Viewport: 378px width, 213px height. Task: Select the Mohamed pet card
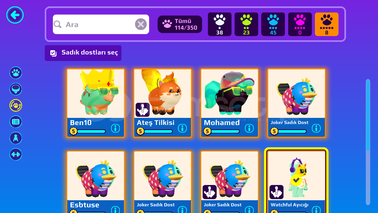coord(230,103)
